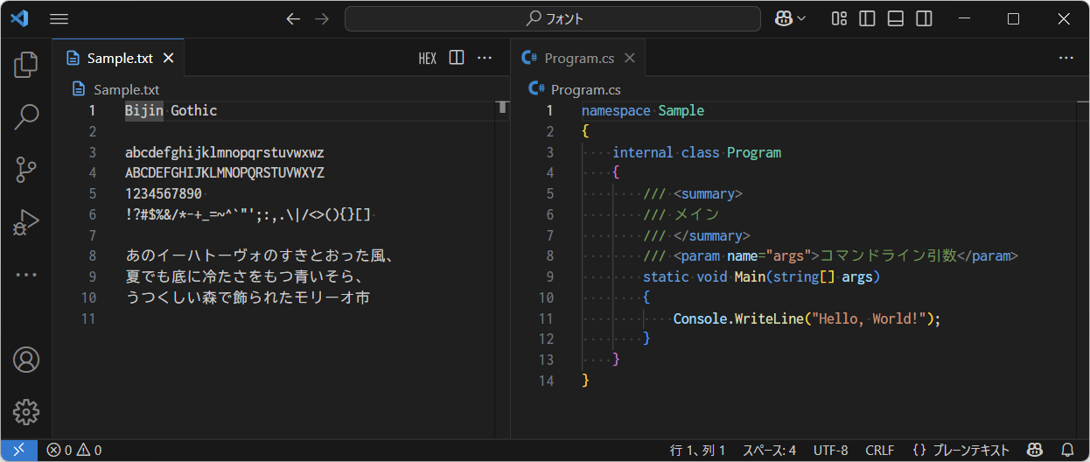Open the Source Control view
The width and height of the screenshot is (1090, 462).
point(26,170)
